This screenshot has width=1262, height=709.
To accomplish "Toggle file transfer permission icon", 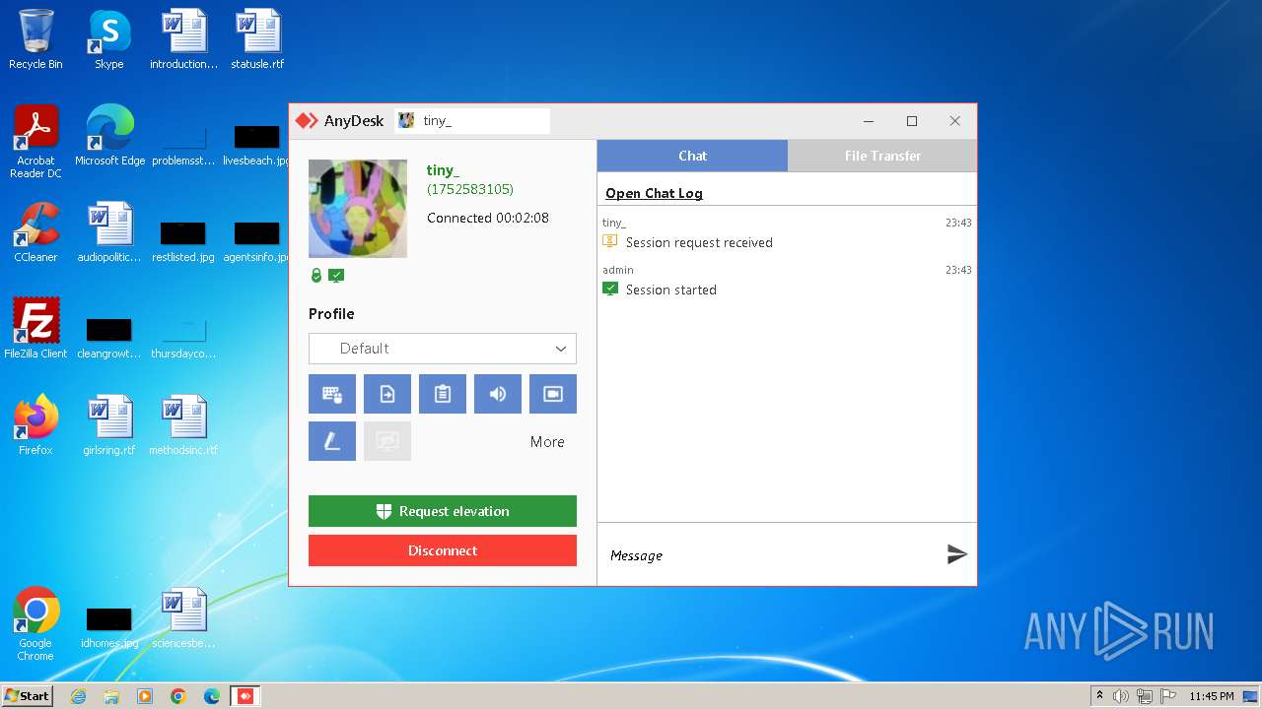I will [x=387, y=394].
